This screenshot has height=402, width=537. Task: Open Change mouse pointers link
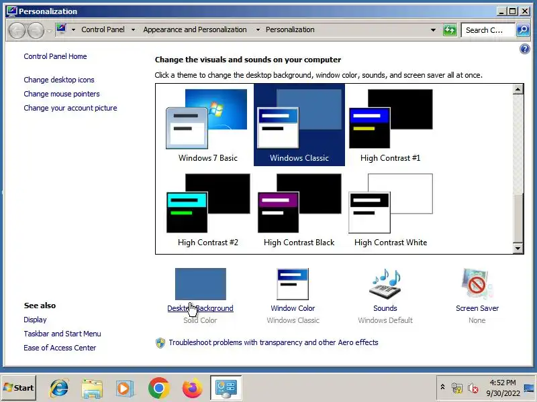pyautogui.click(x=62, y=94)
